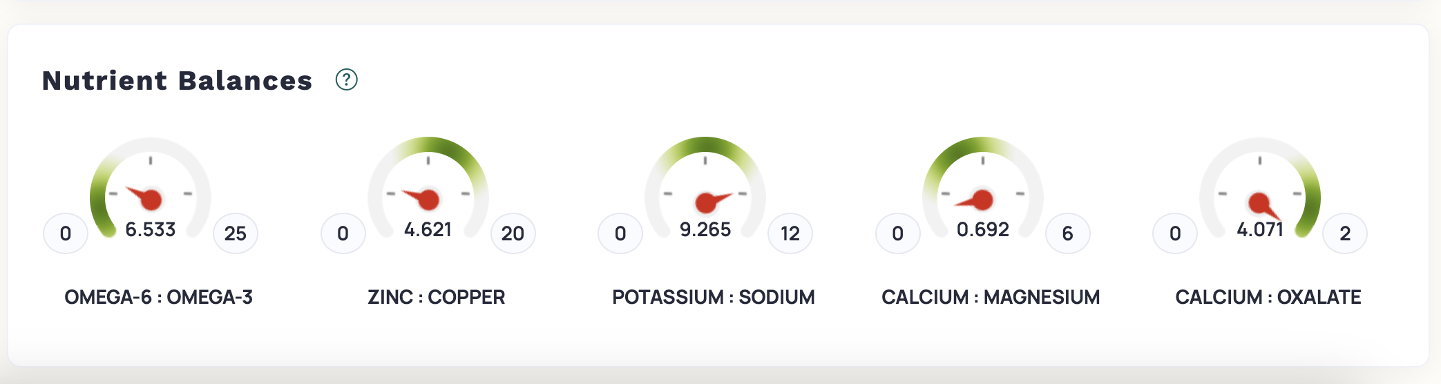Click the Calcium : Oxalate gauge needle
This screenshot has width=1441, height=384.
(1263, 206)
